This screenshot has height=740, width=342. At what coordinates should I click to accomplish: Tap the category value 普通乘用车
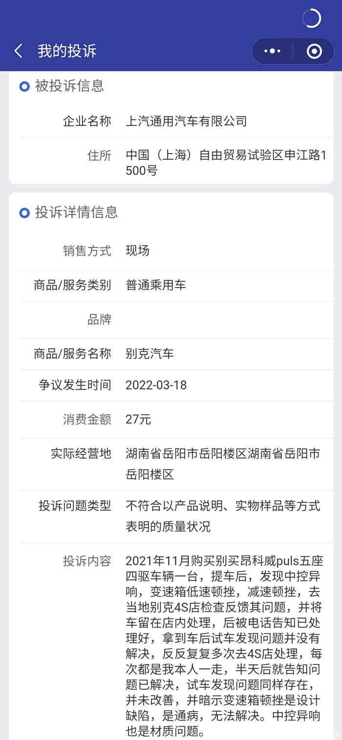[x=156, y=285]
